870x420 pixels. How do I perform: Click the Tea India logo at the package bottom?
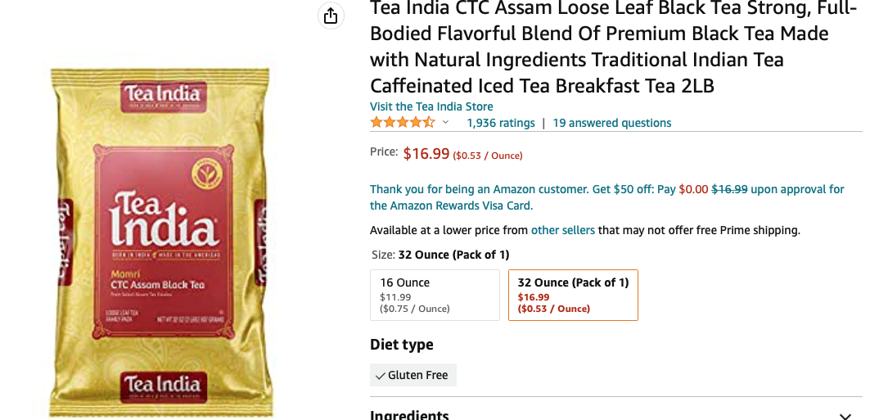click(x=161, y=384)
